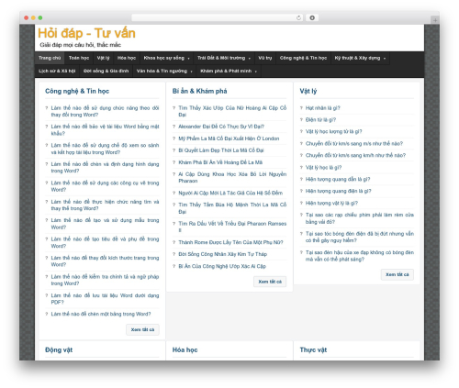Expand the Kỹ thuật & Xây dựng dropdown
This screenshot has height=388, width=459.
(360, 58)
